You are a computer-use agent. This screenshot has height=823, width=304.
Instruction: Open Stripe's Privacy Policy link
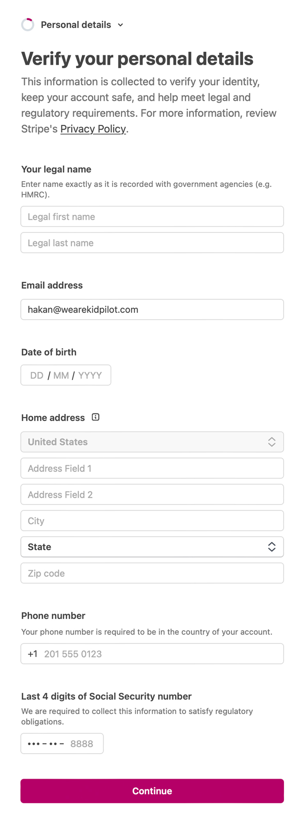pyautogui.click(x=93, y=129)
